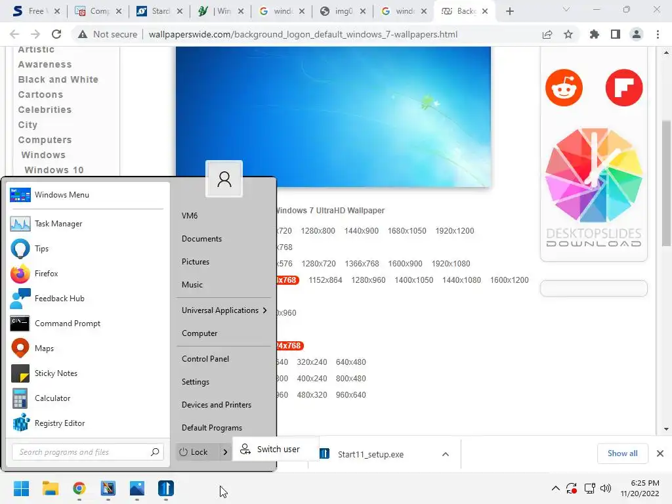Open Chrome profile icon
The height and width of the screenshot is (504, 672).
click(x=637, y=34)
